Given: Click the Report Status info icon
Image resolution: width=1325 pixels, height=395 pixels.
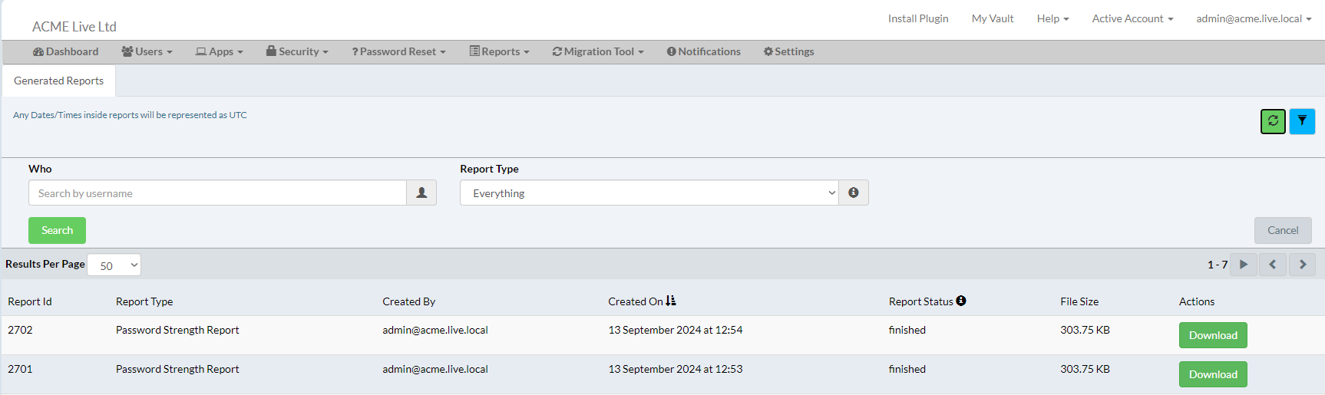Looking at the screenshot, I should pyautogui.click(x=961, y=301).
